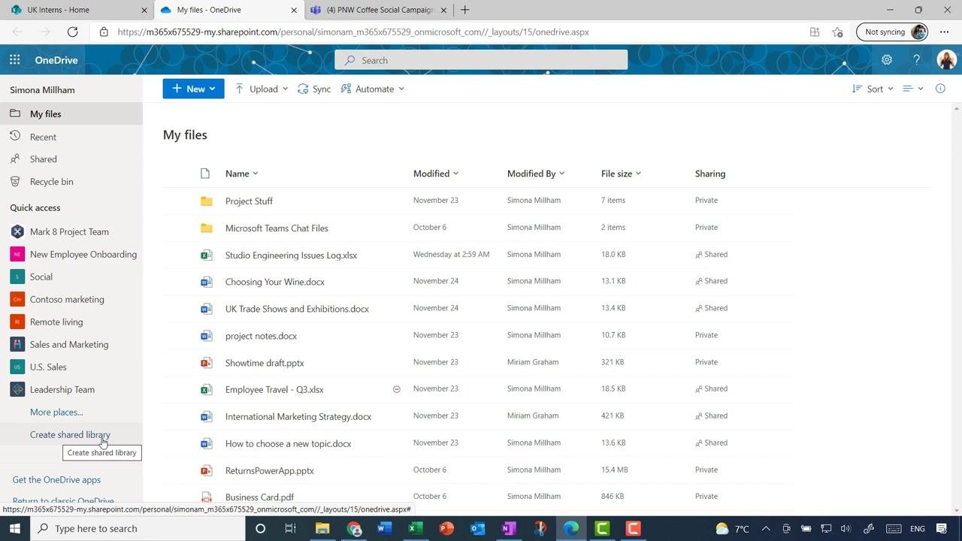Screen dimensions: 962x541
Task: Add this page to browser favorites
Action: [x=837, y=32]
